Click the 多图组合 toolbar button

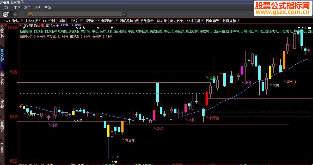(x=108, y=21)
